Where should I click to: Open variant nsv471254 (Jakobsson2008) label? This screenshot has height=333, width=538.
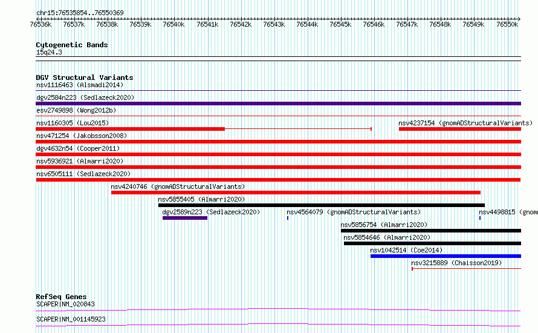click(x=82, y=136)
